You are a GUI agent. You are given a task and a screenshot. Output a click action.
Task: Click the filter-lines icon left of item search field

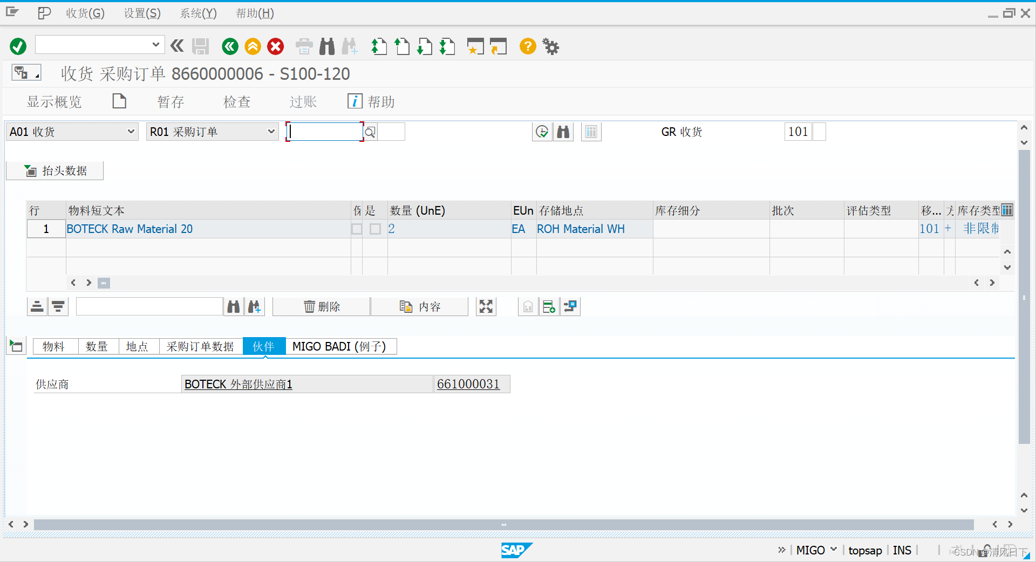pos(58,307)
